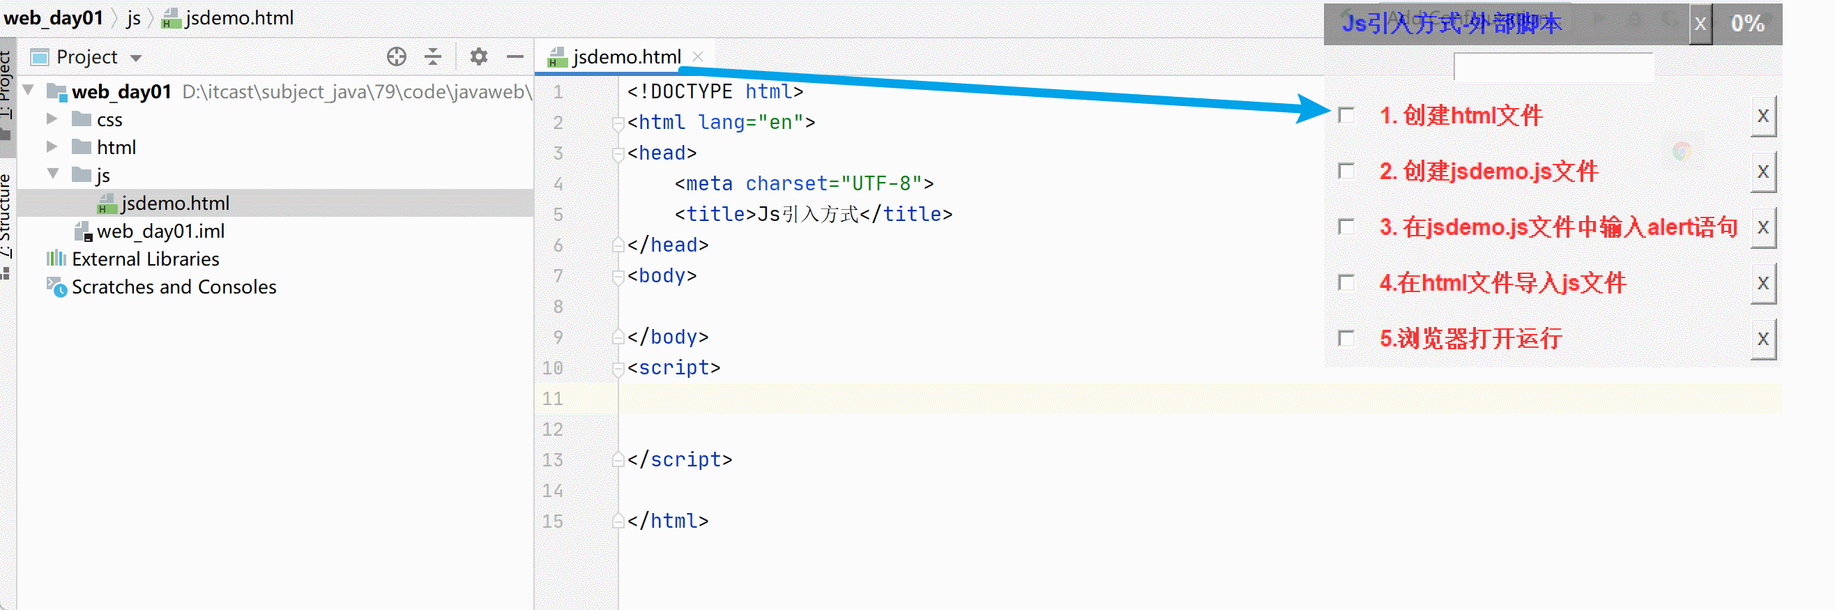Hide the Project panel with minus icon
This screenshot has width=1835, height=610.
515,56
